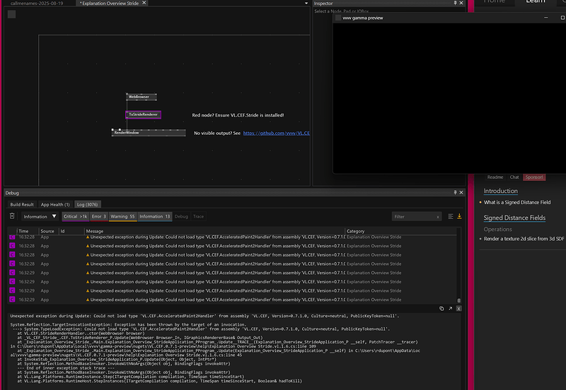Open exception details in external window
Viewport: 566px width, 390px height.
[x=450, y=309]
